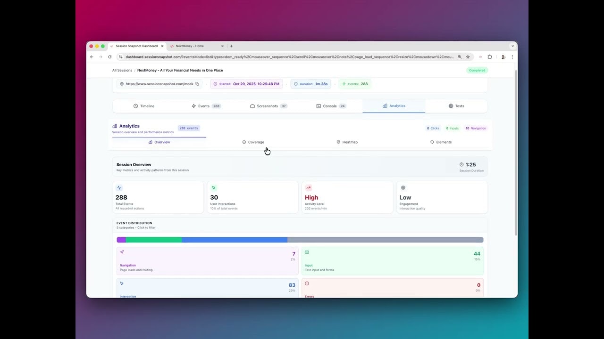The image size is (604, 339).
Task: Click the 288 events badge
Action: (189, 128)
